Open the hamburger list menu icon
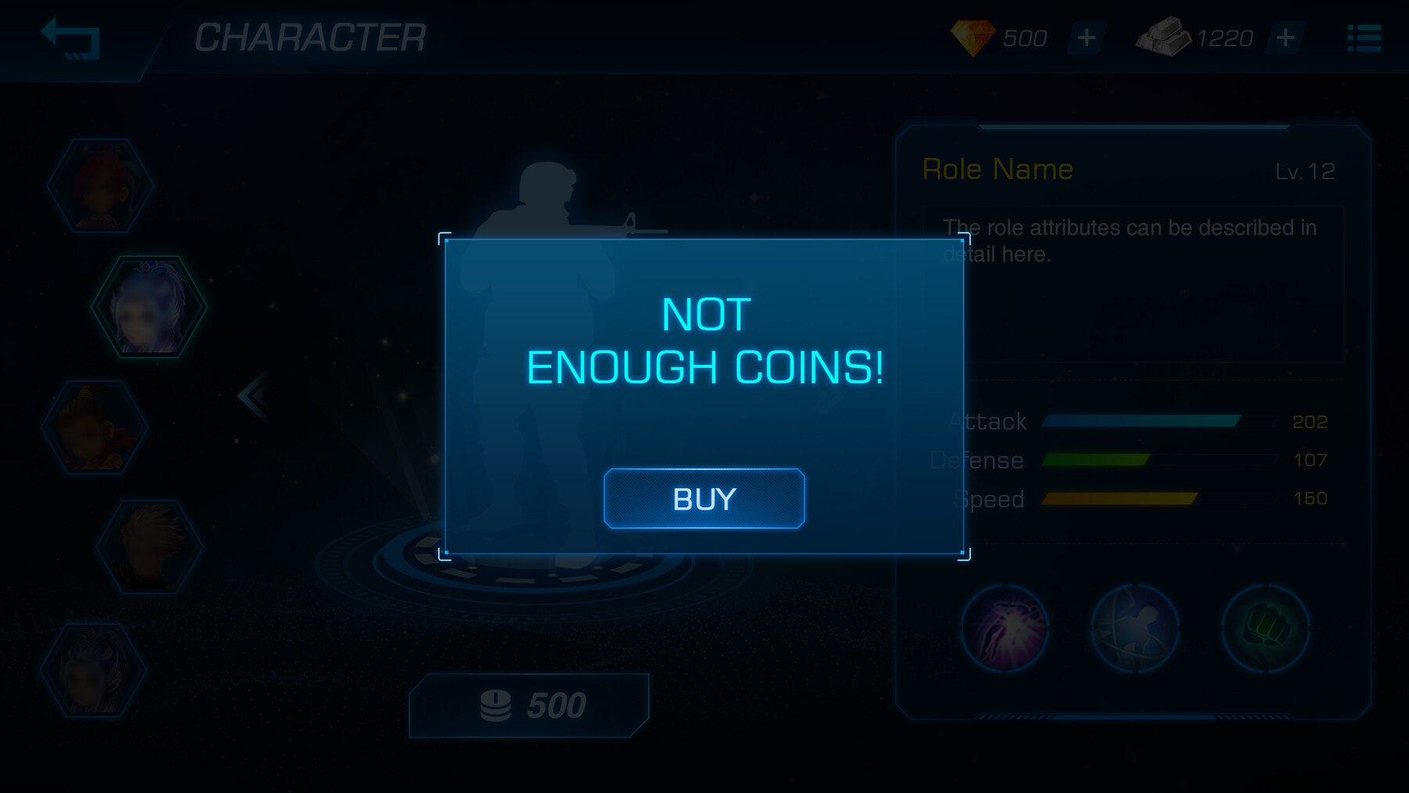The width and height of the screenshot is (1409, 793). click(x=1364, y=38)
